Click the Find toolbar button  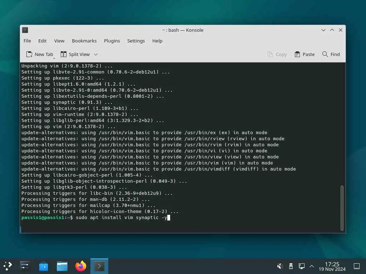point(331,54)
